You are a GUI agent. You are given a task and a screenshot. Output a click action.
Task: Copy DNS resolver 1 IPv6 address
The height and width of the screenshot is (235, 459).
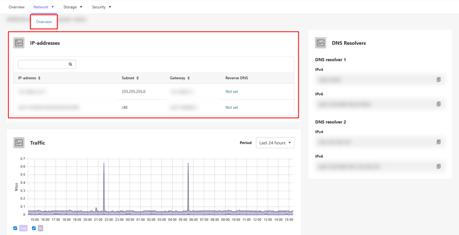[x=438, y=104]
